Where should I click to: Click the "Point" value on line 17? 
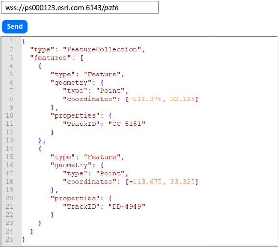[x=110, y=173]
